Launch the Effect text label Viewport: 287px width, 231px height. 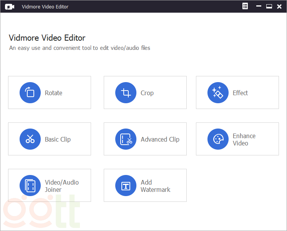[240, 93]
